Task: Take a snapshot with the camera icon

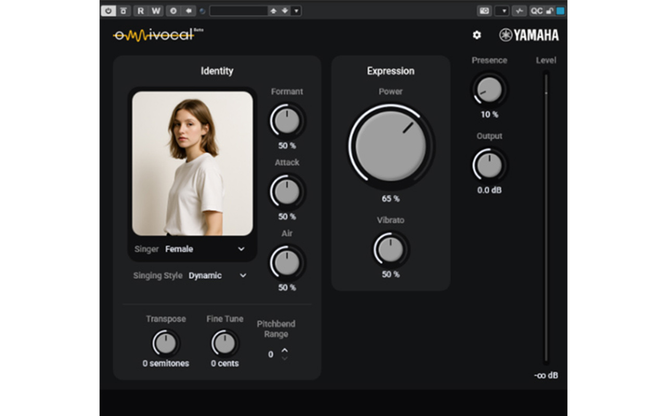Action: pos(484,10)
